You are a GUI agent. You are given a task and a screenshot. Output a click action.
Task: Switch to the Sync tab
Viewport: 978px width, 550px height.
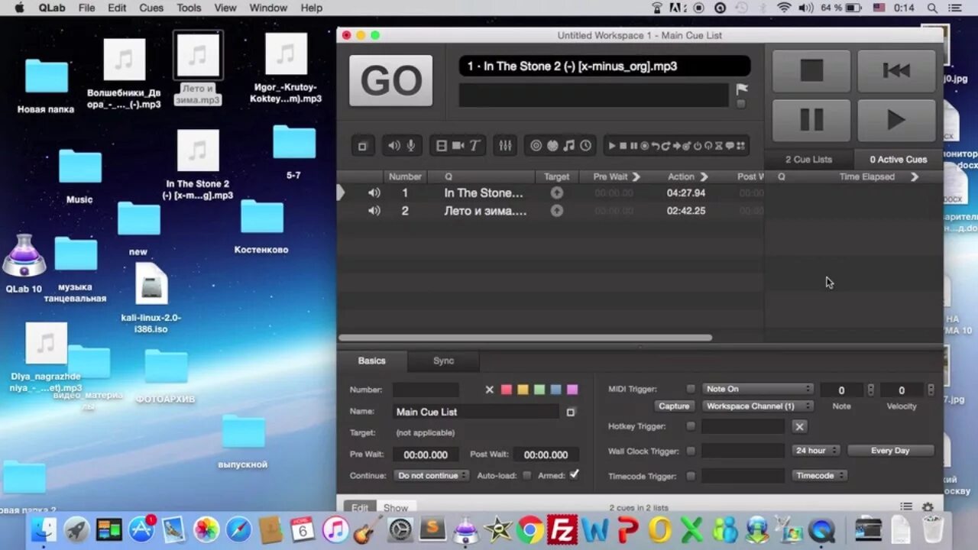[443, 361]
